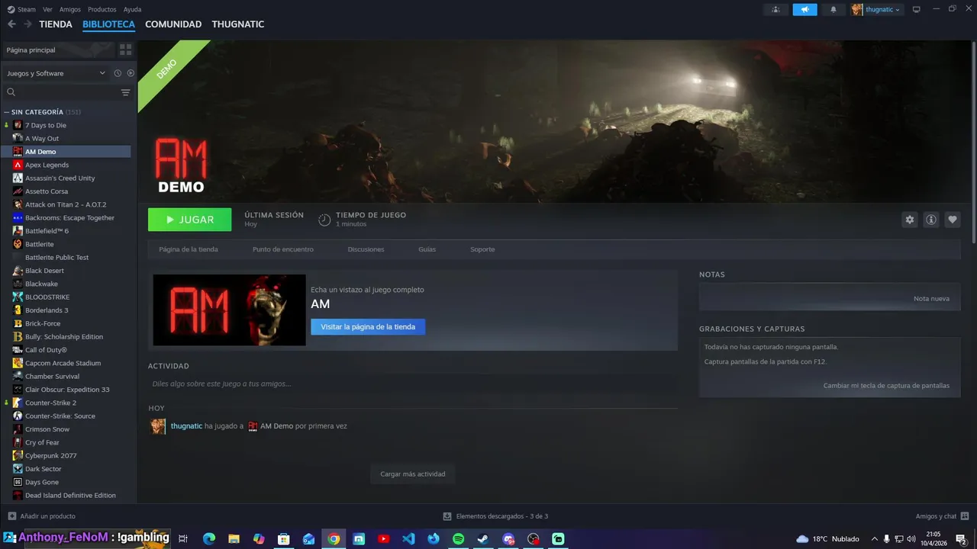Open the Productos menu
Image resolution: width=977 pixels, height=549 pixels.
tap(102, 9)
